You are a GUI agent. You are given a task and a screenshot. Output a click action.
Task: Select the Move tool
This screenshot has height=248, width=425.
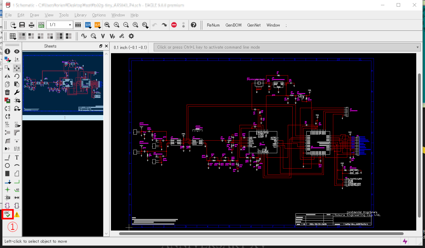(x=17, y=68)
